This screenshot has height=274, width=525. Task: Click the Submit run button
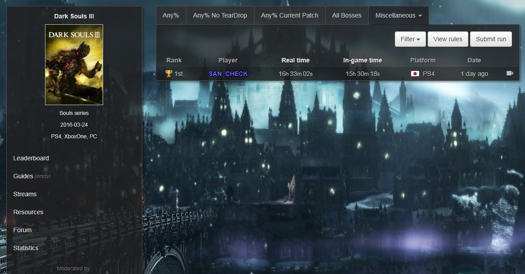coord(491,39)
